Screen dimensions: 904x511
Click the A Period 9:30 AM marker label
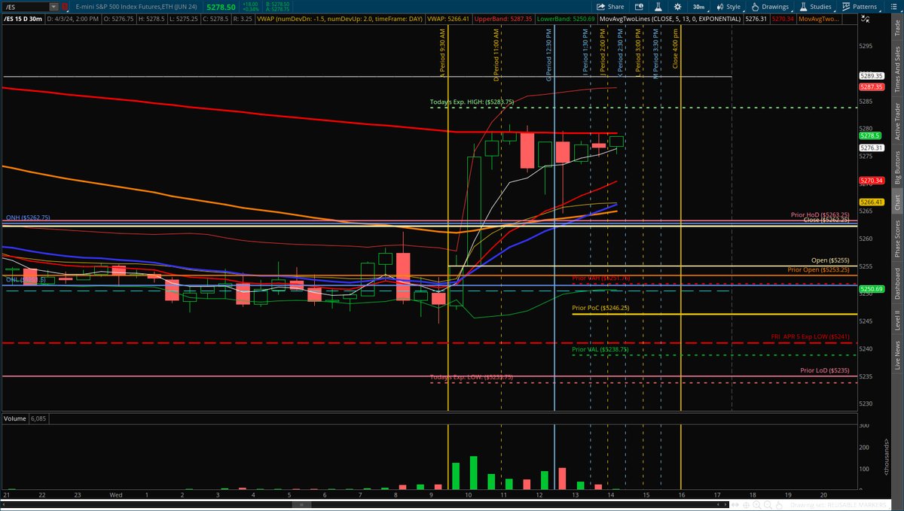click(444, 53)
